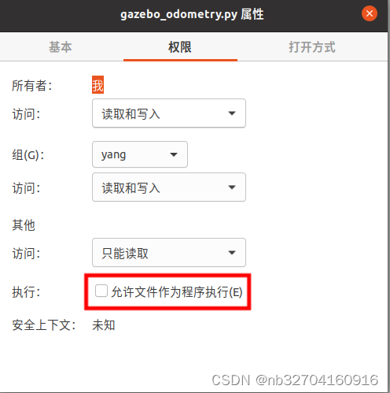Click the arrow of owner access combo box
The width and height of the screenshot is (390, 393).
click(232, 113)
